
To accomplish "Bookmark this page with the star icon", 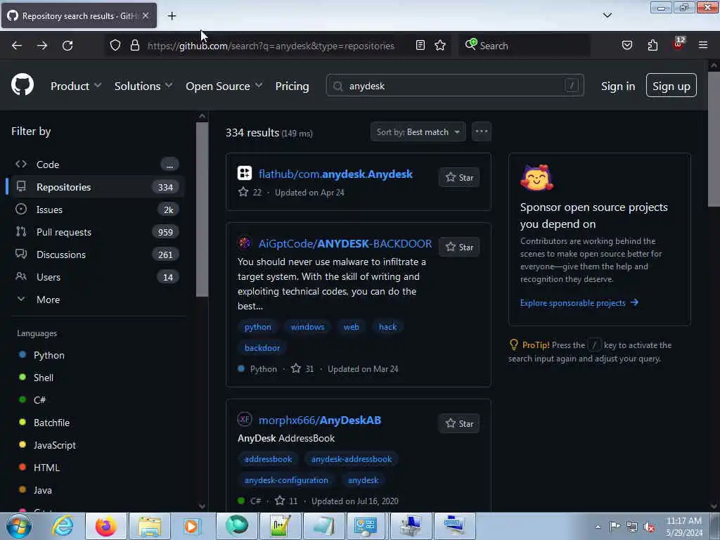I will [440, 45].
